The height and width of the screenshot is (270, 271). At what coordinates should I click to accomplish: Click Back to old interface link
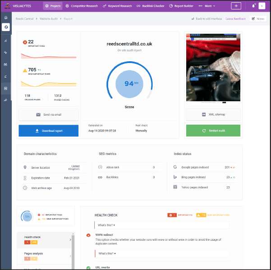point(207,18)
